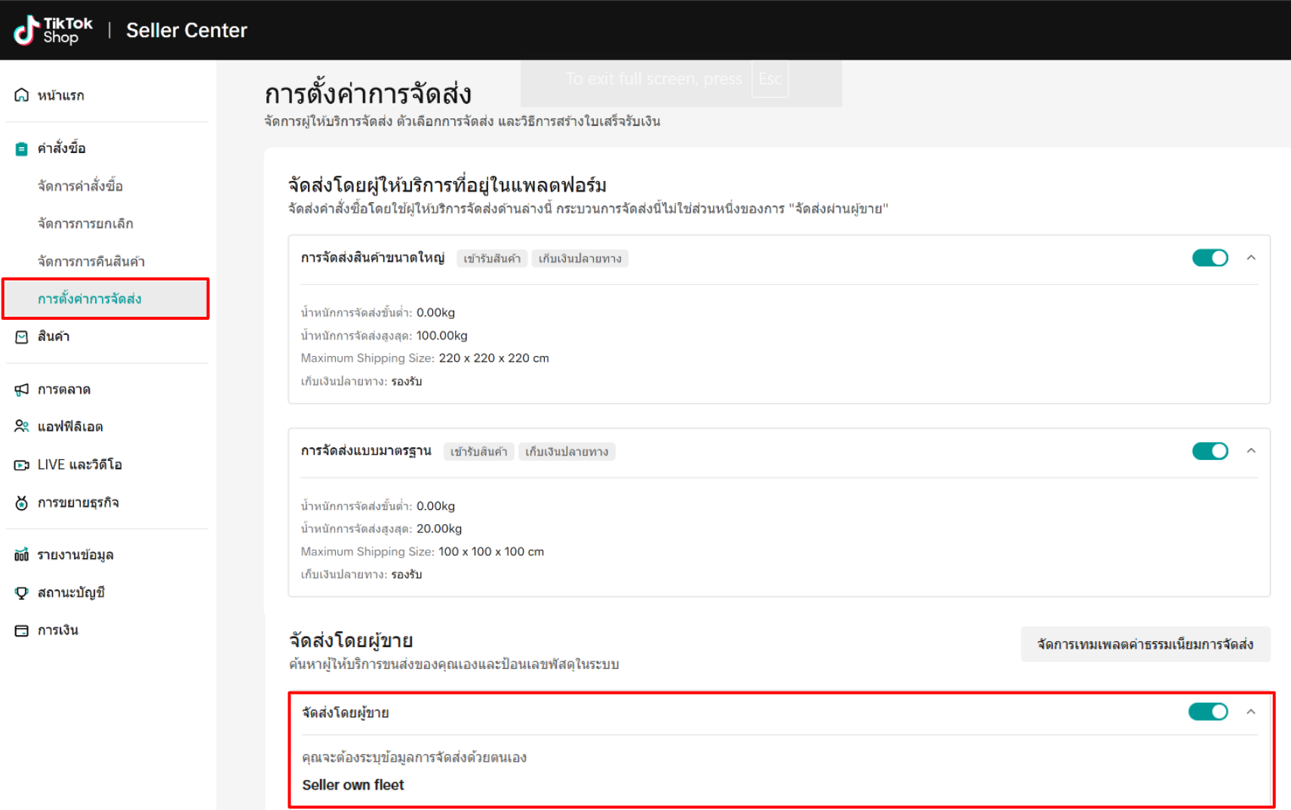The width and height of the screenshot is (1291, 810).
Task: Open จัดการคำสั่งซื้อ in the sidebar
Action: click(x=80, y=186)
